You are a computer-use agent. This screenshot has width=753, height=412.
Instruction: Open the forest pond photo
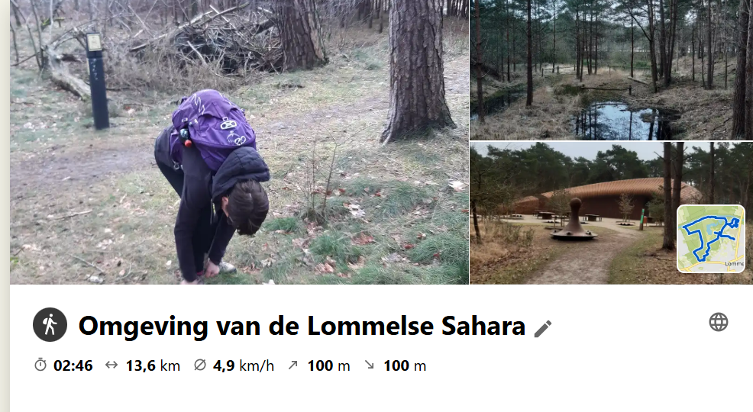(611, 70)
